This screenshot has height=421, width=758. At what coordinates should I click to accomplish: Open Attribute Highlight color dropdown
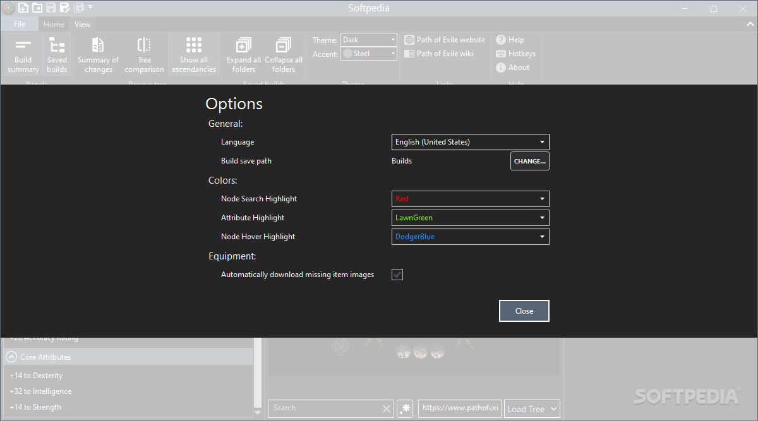[471, 218]
